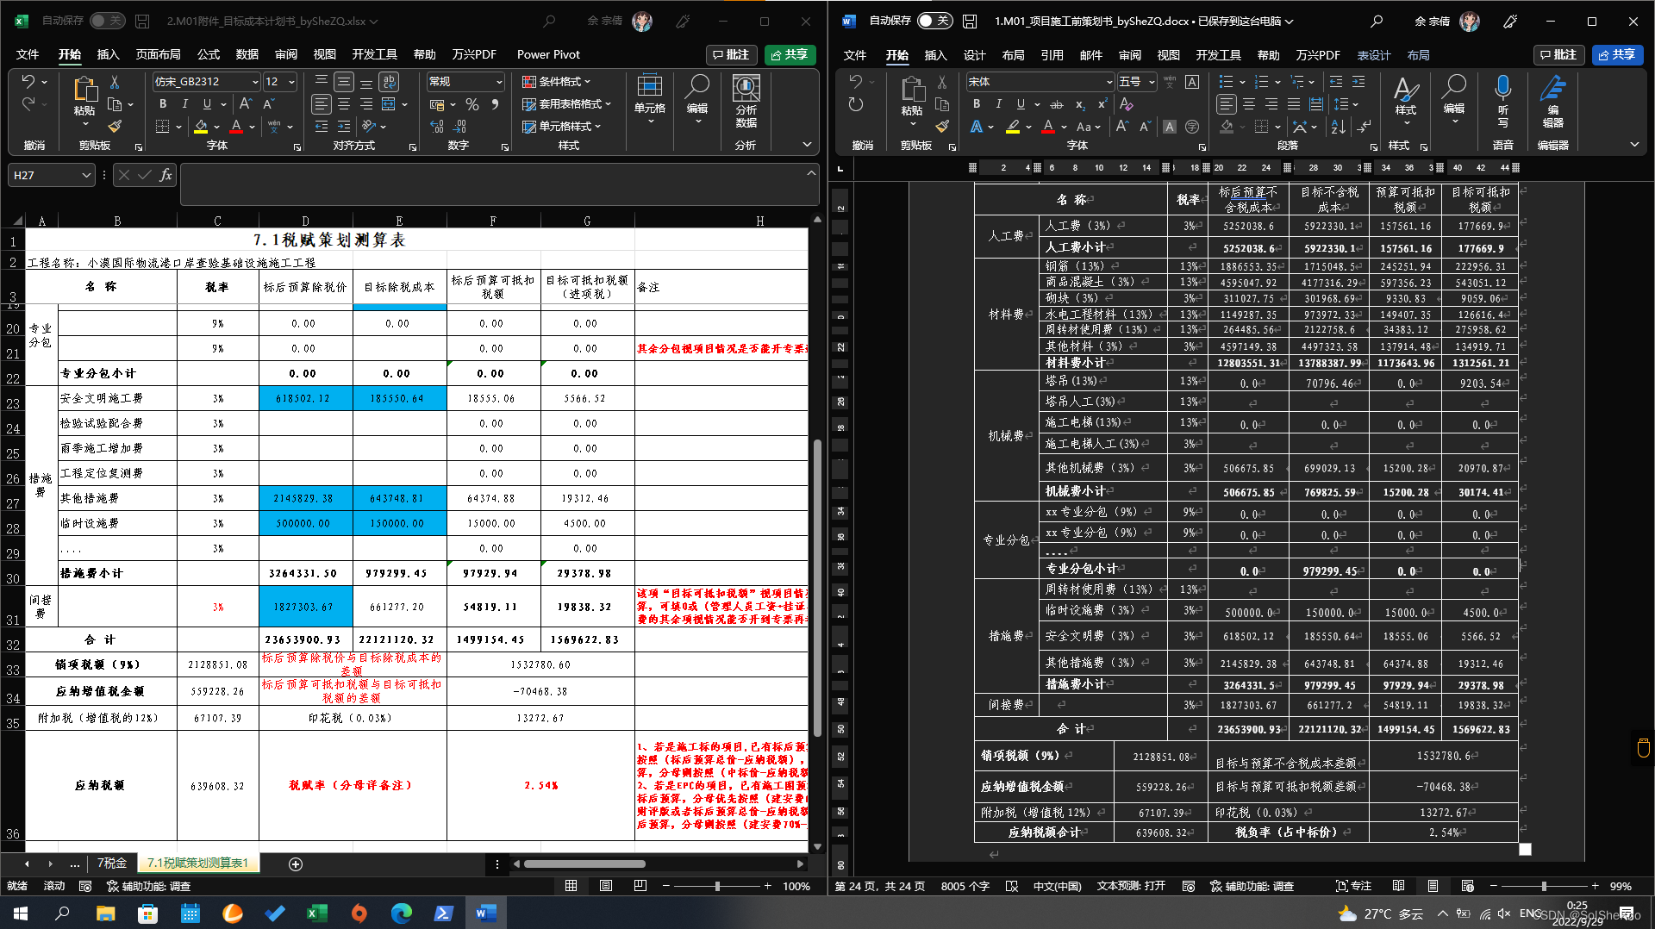
Task: Click Word strikethrough icon
Action: click(1057, 104)
